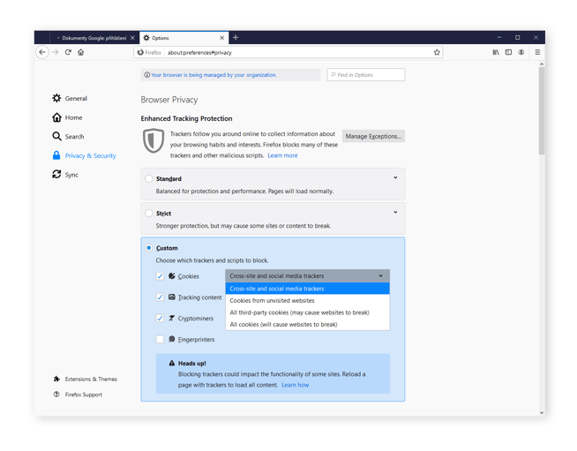The width and height of the screenshot is (577, 451).
Task: Open the Library icon in toolbar
Action: 496,52
